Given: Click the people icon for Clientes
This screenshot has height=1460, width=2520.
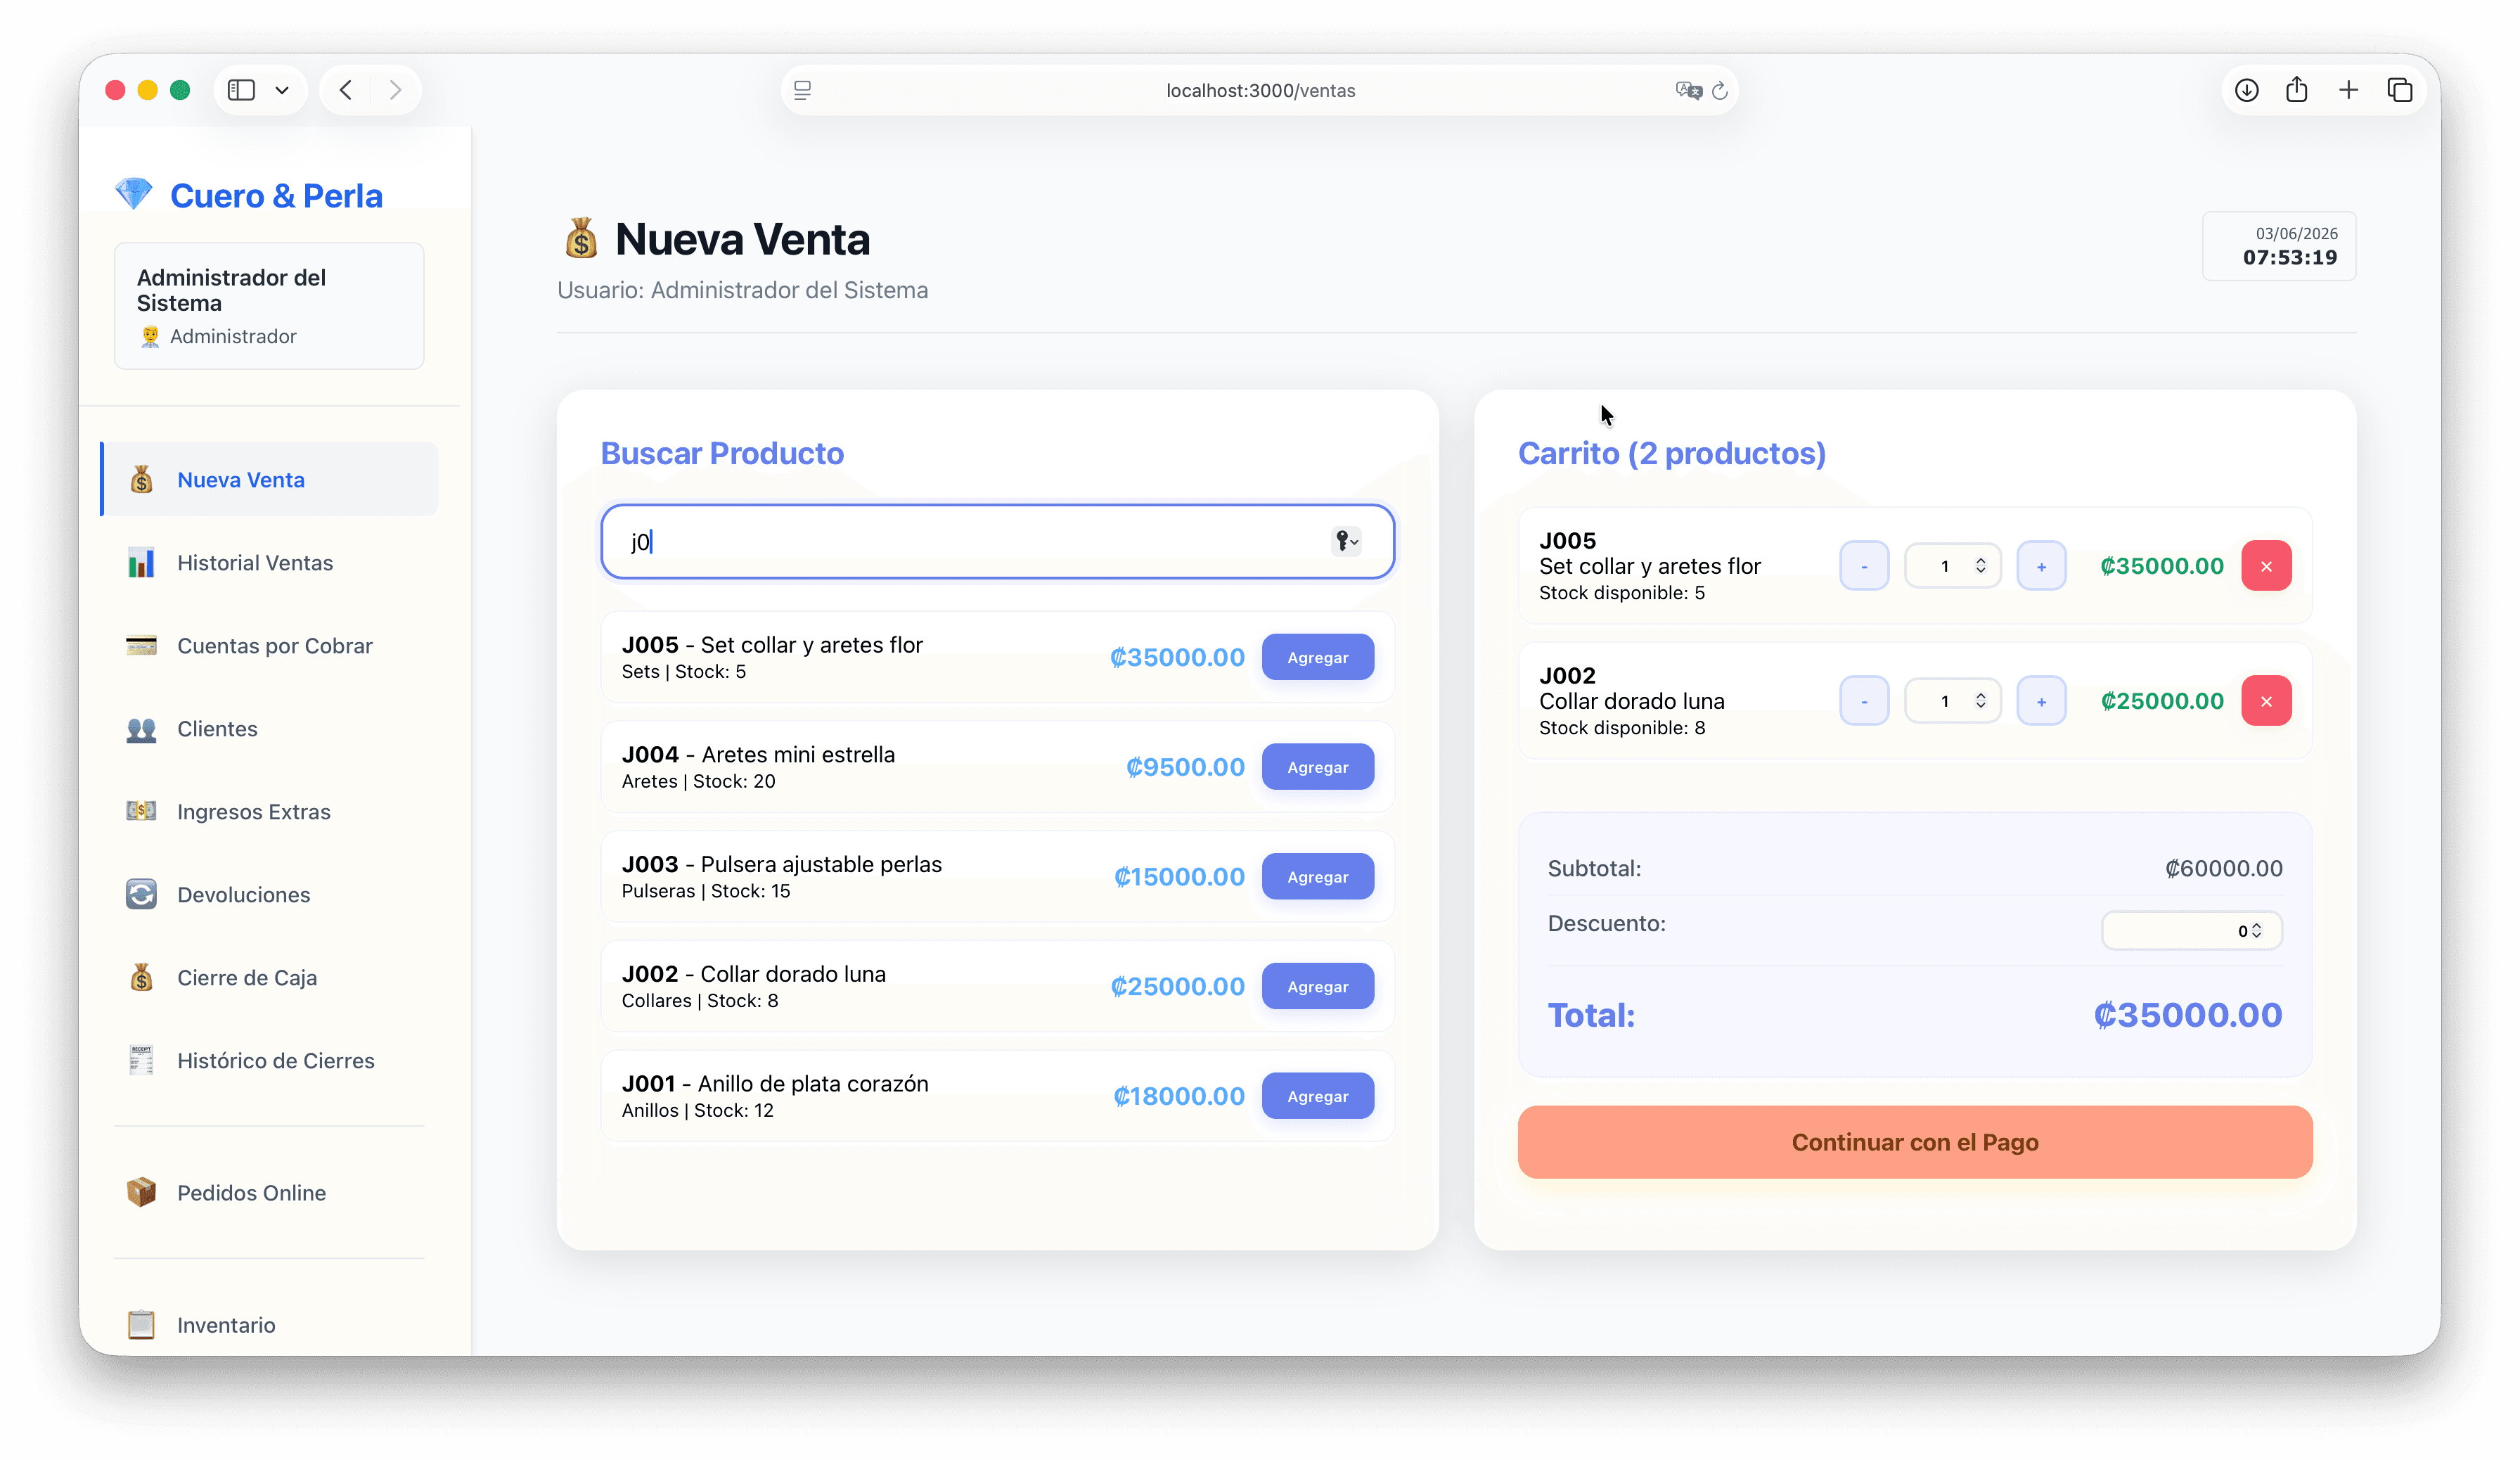Looking at the screenshot, I should [x=141, y=729].
